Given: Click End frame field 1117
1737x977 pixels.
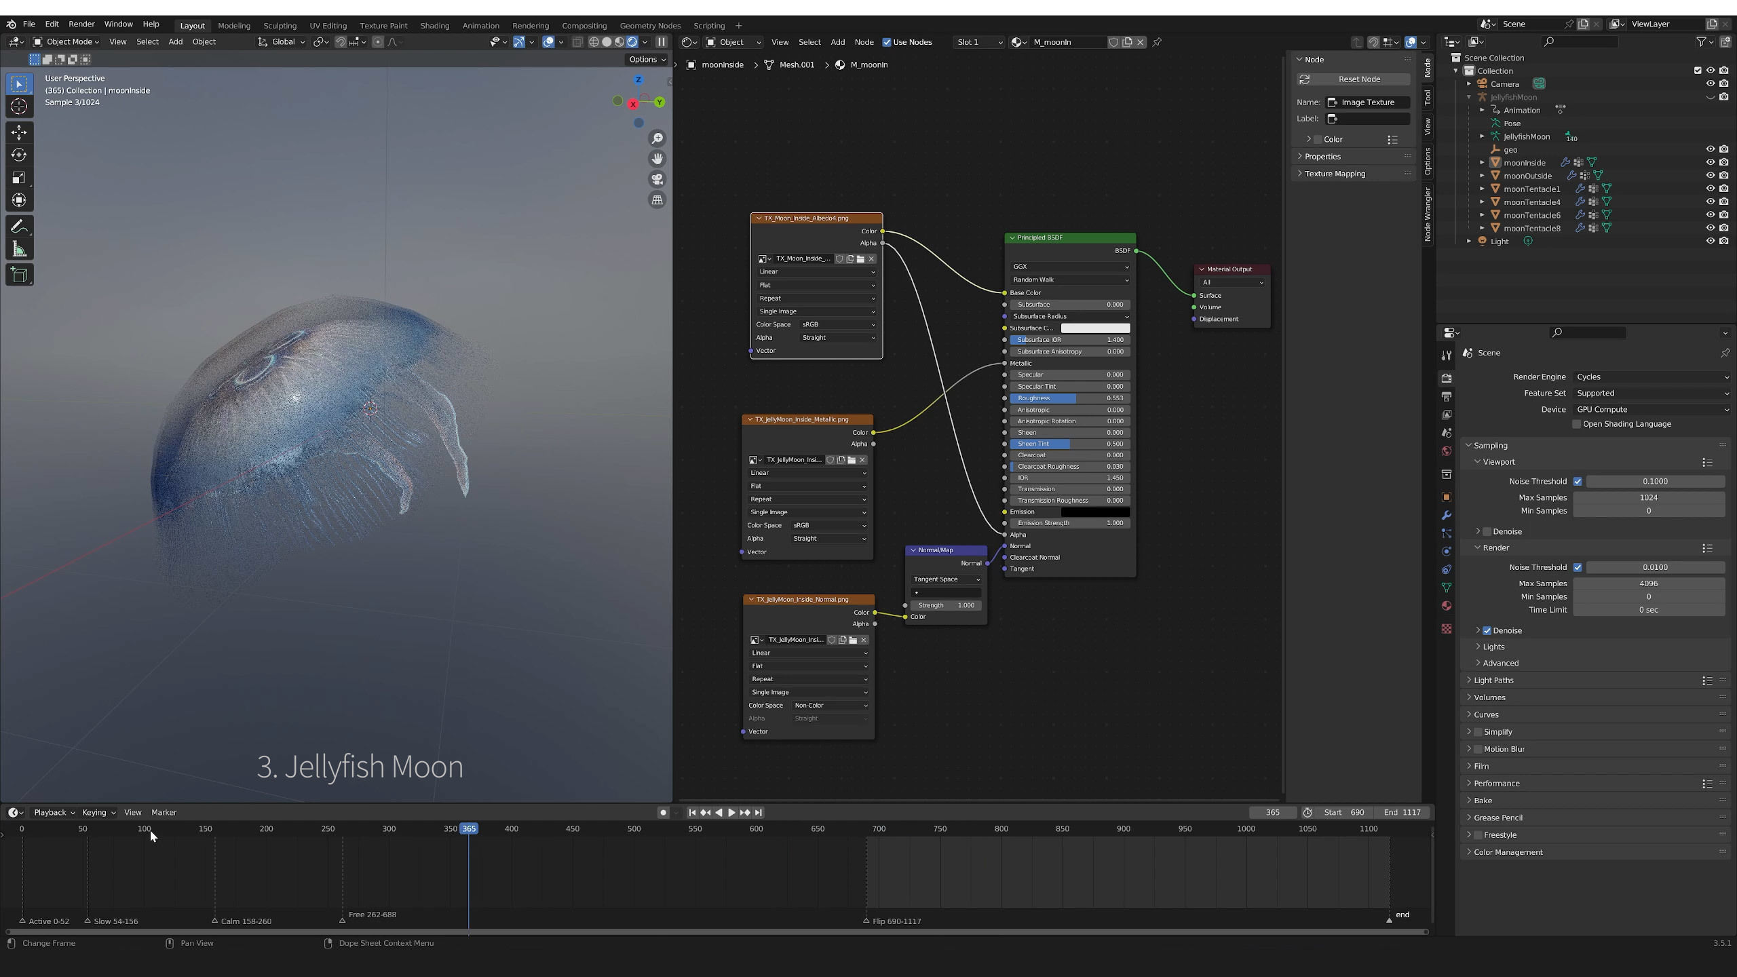Looking at the screenshot, I should tap(1403, 812).
